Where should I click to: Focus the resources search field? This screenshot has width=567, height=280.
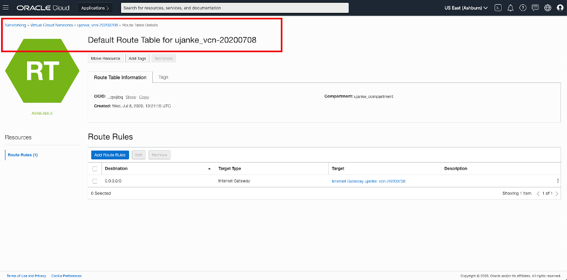tap(235, 8)
